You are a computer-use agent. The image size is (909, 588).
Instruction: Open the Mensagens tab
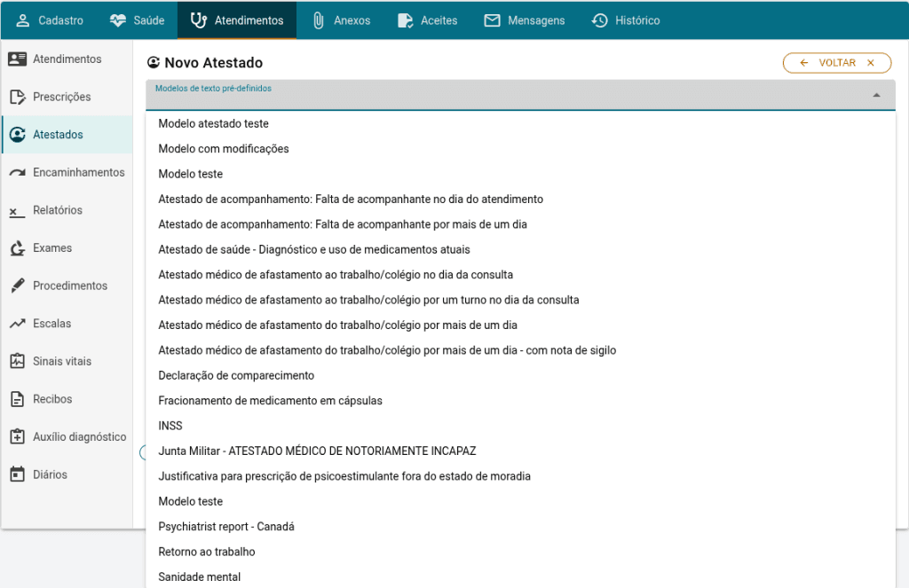[x=525, y=21]
